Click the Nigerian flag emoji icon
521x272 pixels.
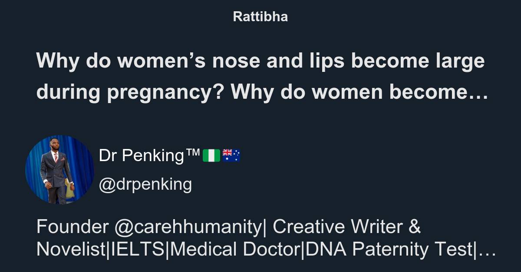click(x=211, y=155)
